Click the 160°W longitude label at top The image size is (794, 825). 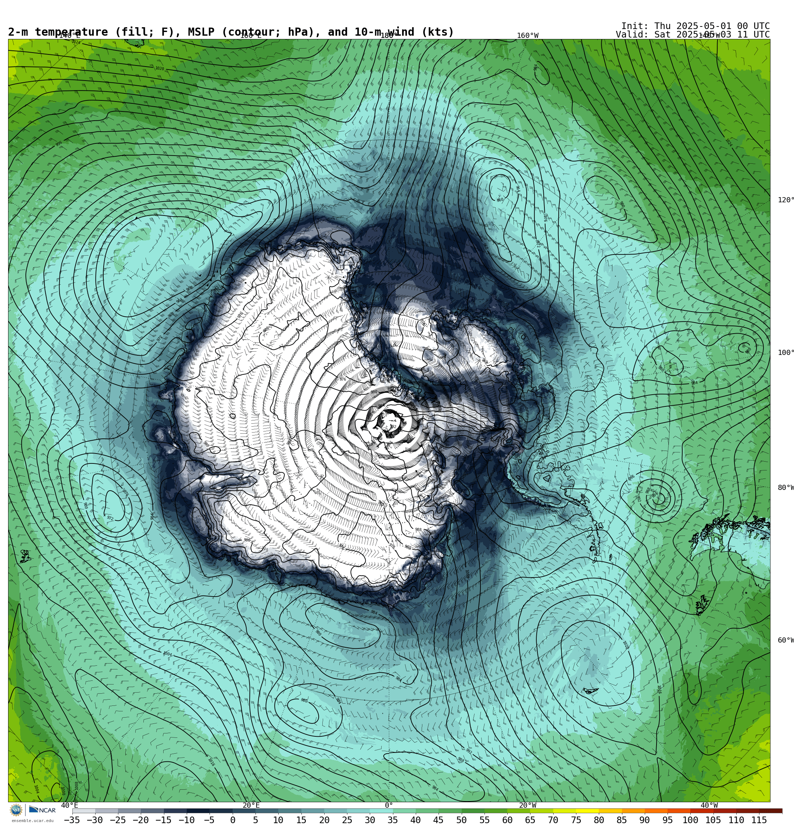pyautogui.click(x=527, y=36)
